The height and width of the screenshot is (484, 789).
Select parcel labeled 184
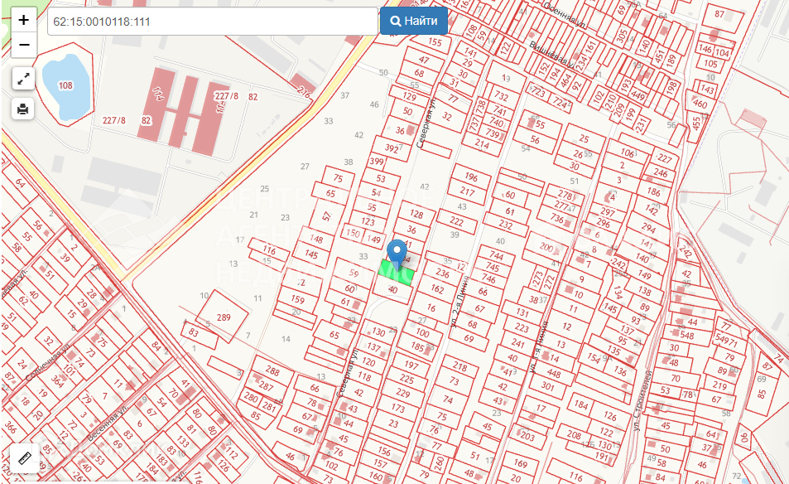(580, 404)
